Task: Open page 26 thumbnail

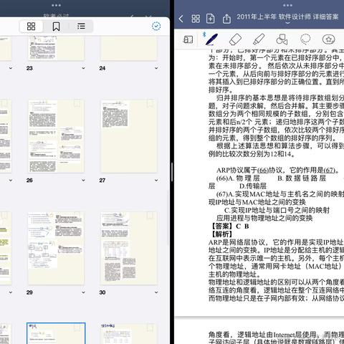Action: 56,136
